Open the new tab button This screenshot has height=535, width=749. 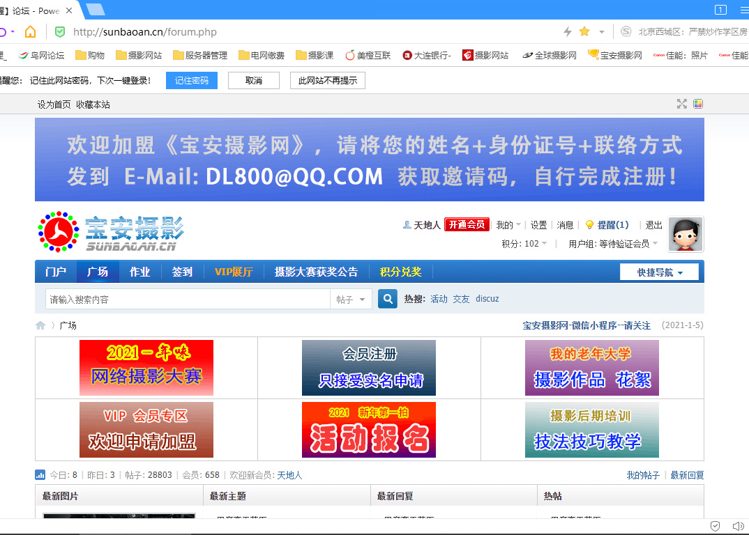coord(96,10)
